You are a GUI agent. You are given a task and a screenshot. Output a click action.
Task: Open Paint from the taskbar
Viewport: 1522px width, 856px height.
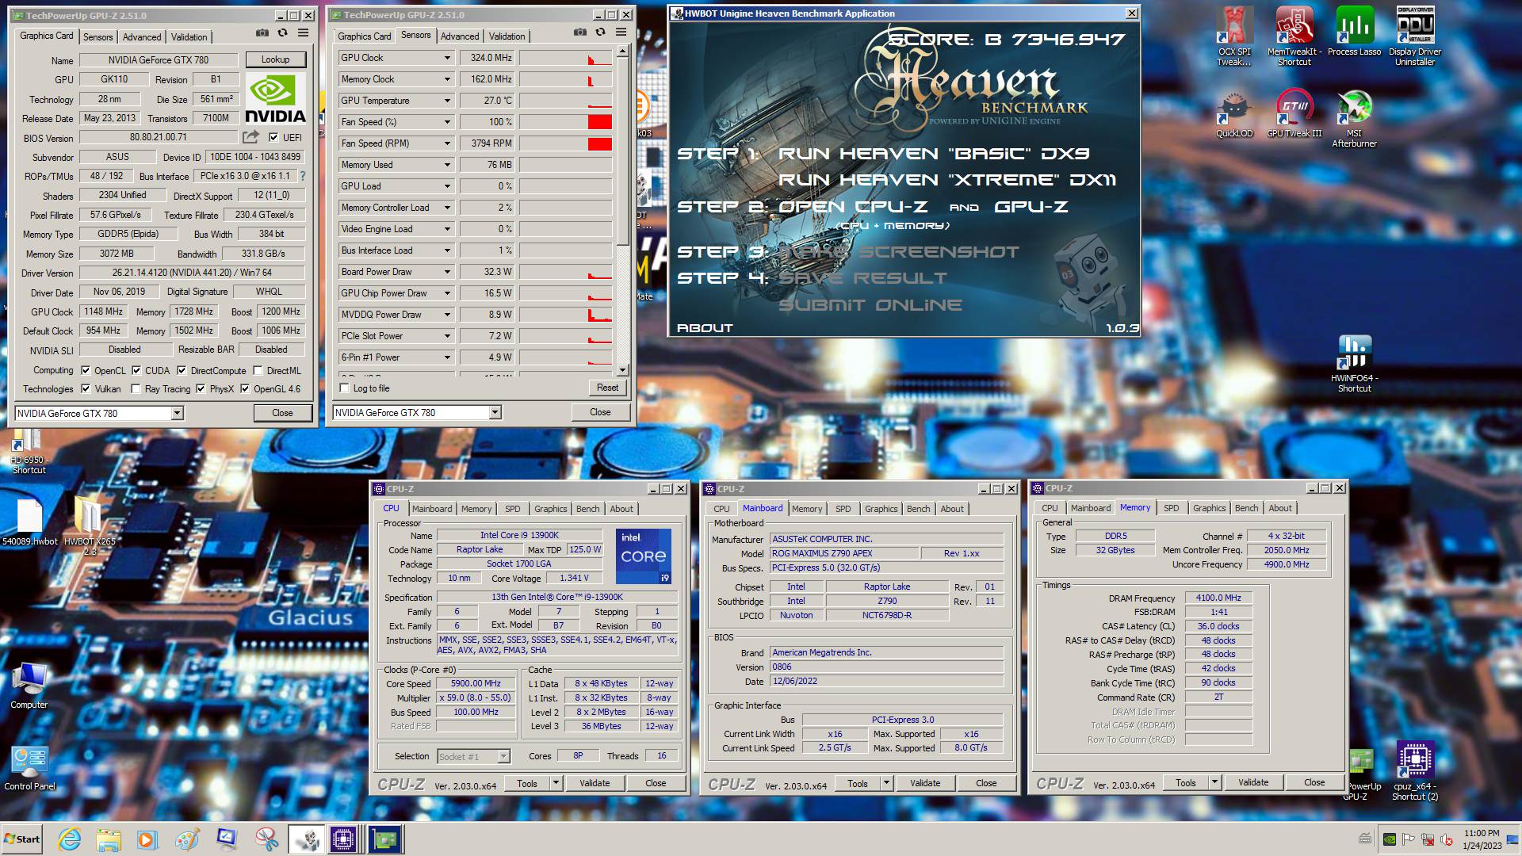187,839
